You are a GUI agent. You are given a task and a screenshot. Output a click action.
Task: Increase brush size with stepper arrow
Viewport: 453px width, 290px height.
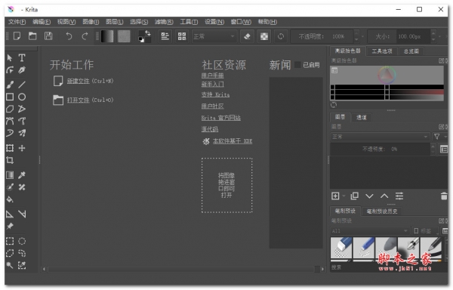433,33
